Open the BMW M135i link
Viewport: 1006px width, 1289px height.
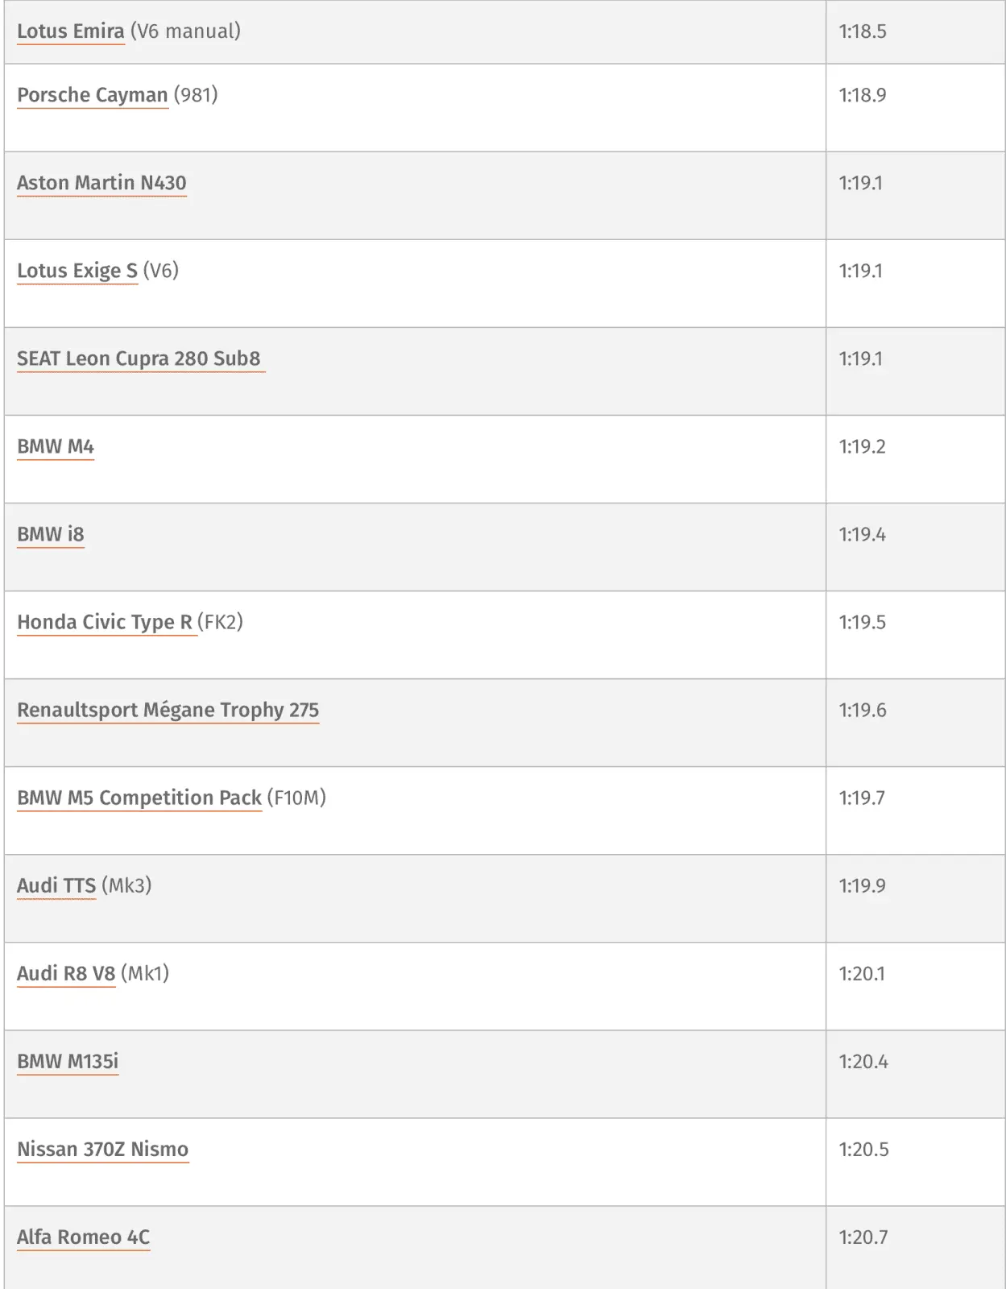[x=68, y=1061]
